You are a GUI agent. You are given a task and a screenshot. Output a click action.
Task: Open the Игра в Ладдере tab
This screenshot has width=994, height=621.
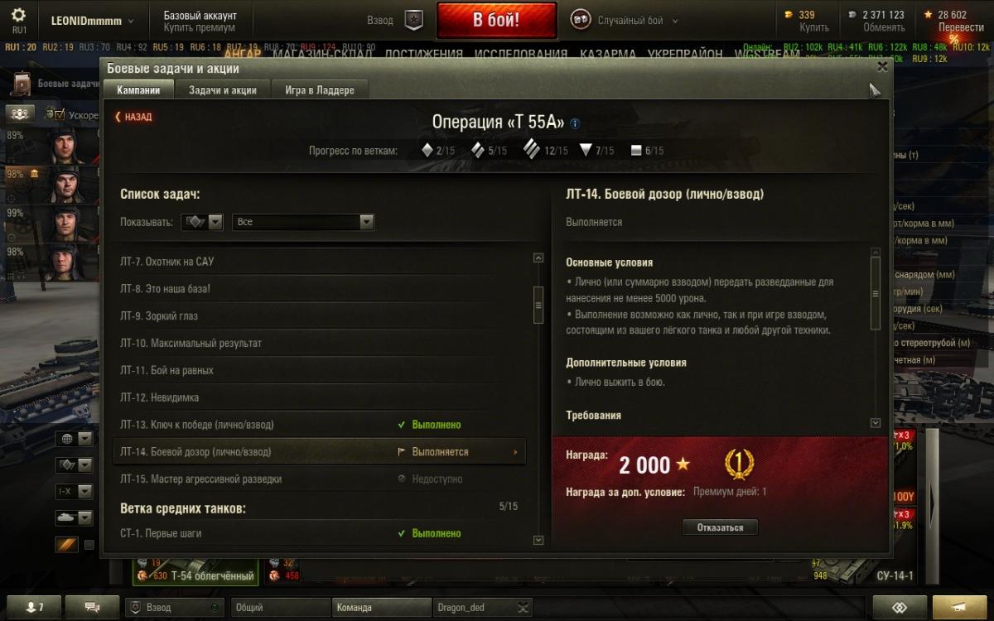320,90
